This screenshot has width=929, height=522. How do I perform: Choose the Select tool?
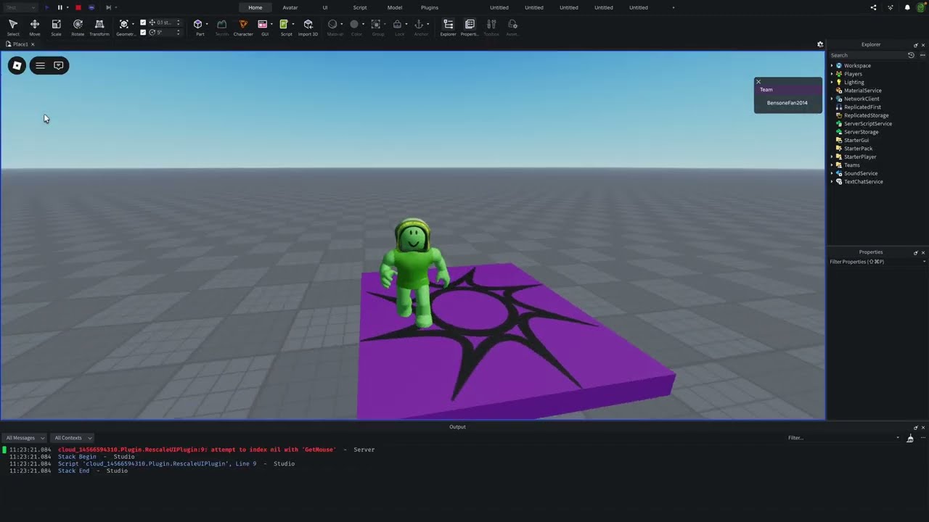point(13,28)
